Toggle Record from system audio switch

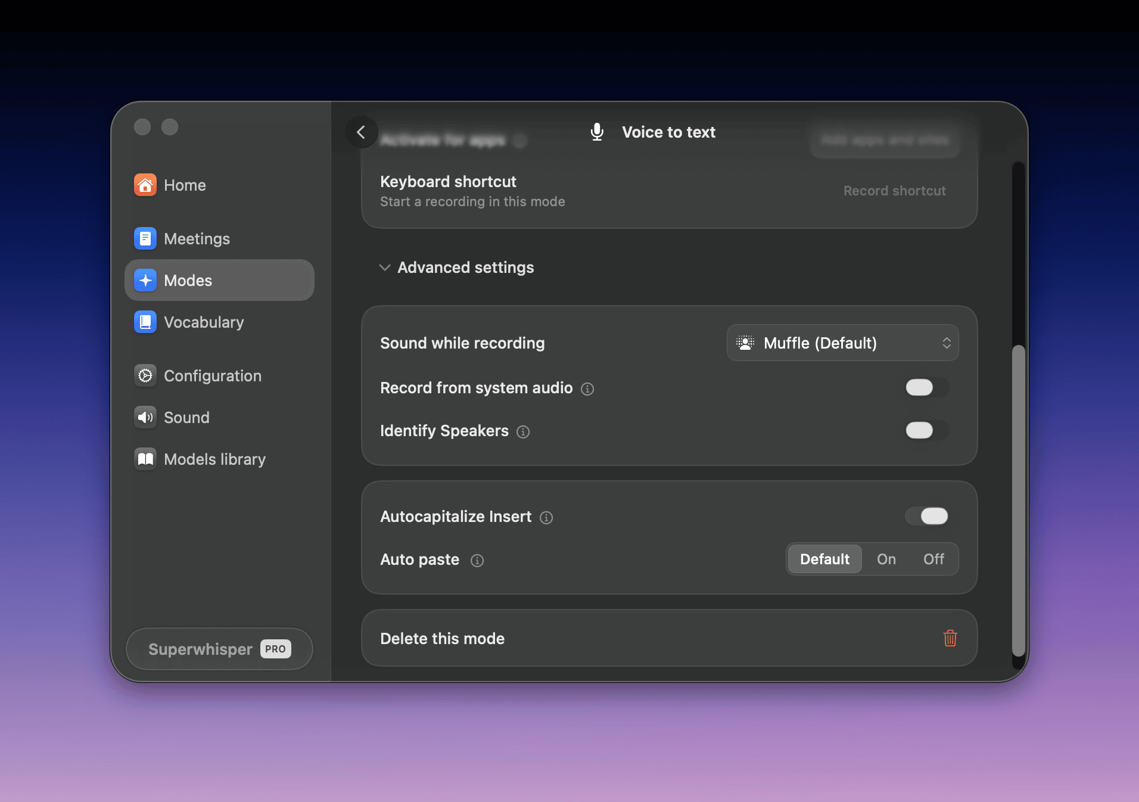click(926, 388)
